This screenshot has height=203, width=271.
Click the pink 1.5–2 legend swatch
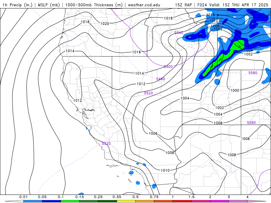click(201, 201)
